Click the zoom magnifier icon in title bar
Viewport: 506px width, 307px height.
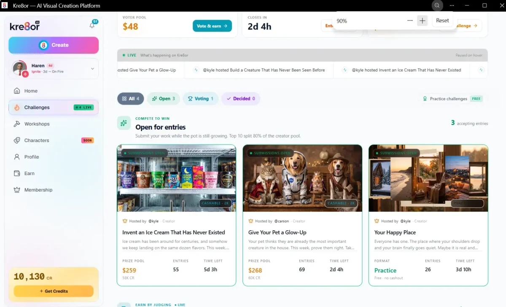coord(437,5)
